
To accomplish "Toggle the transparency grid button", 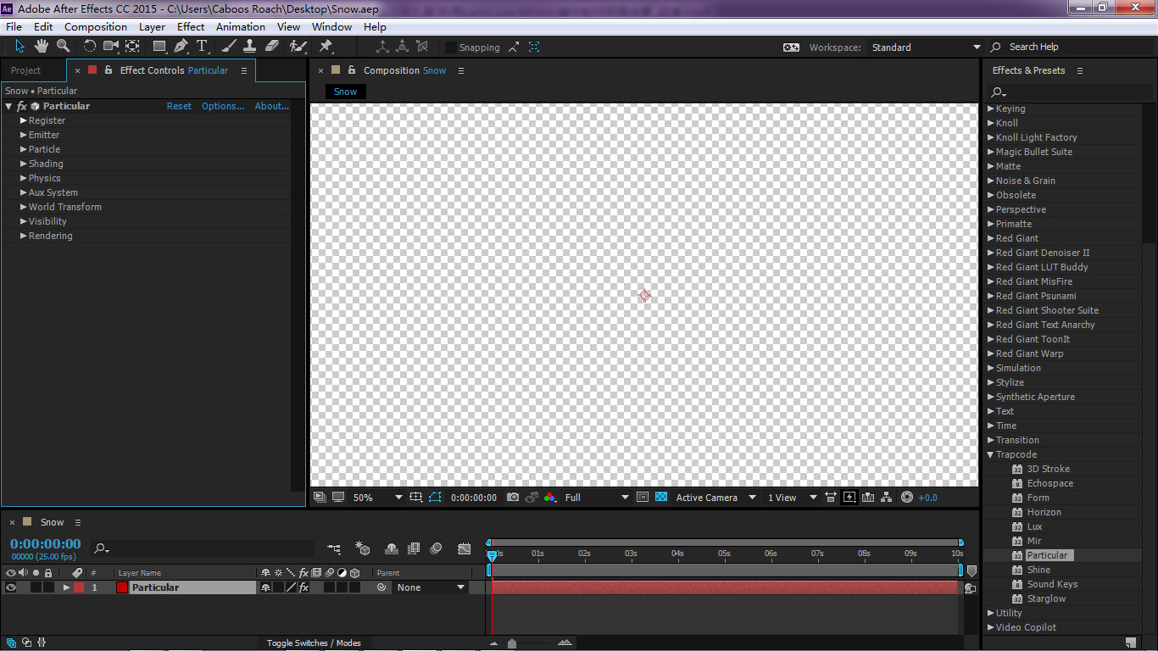I will click(661, 498).
